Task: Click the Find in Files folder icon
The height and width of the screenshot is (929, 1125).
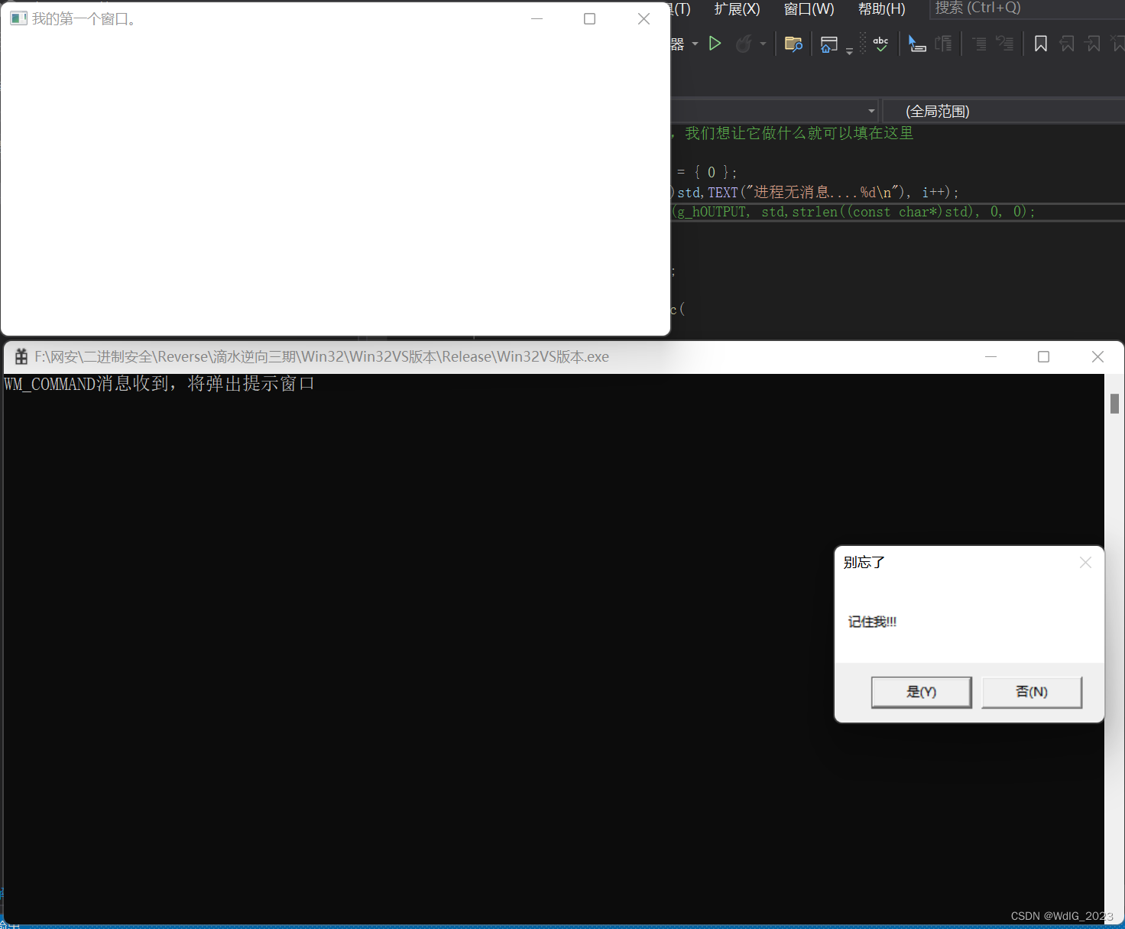Action: point(793,44)
